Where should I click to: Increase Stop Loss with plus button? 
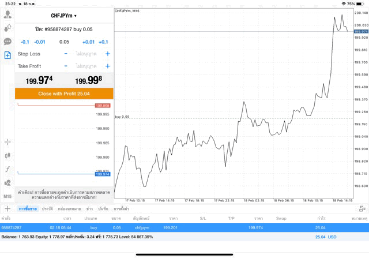click(107, 54)
